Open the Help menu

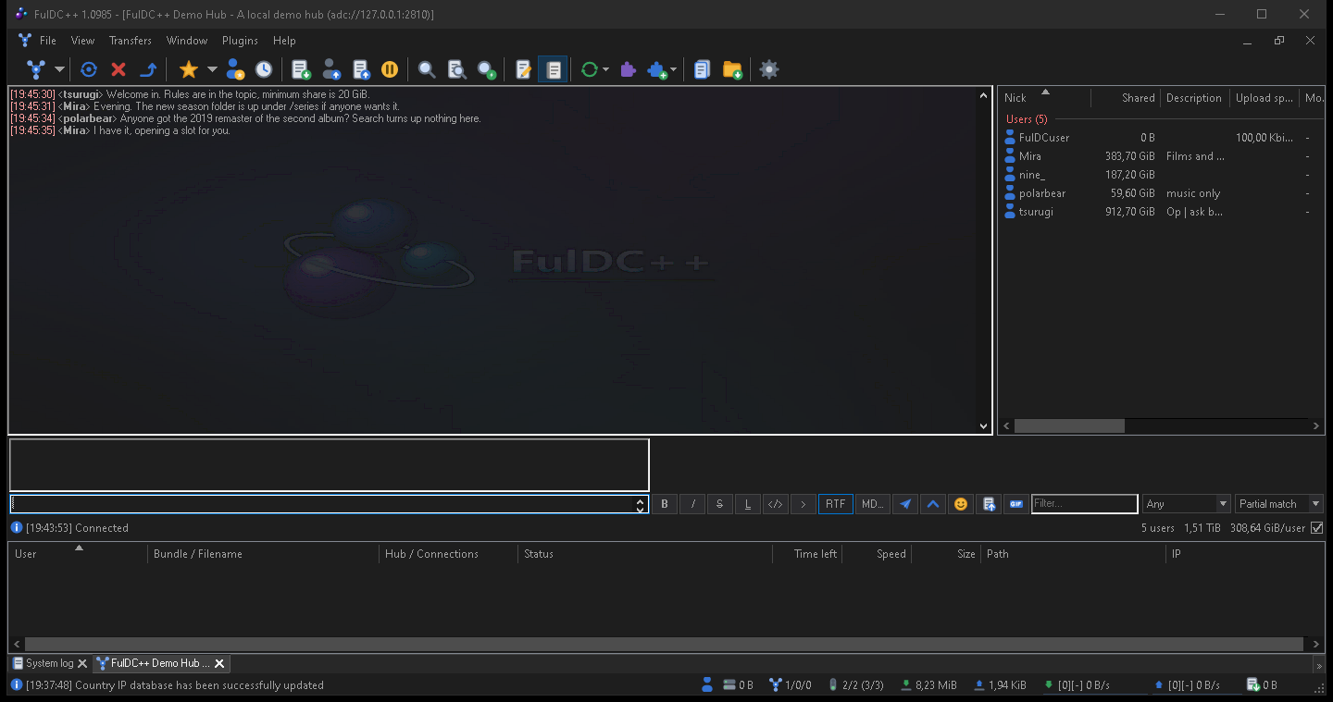tap(284, 41)
